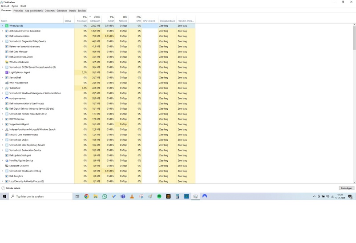Click the NordSec Update Service icon
Screen dimensions: 356x243
click(x=7, y=160)
